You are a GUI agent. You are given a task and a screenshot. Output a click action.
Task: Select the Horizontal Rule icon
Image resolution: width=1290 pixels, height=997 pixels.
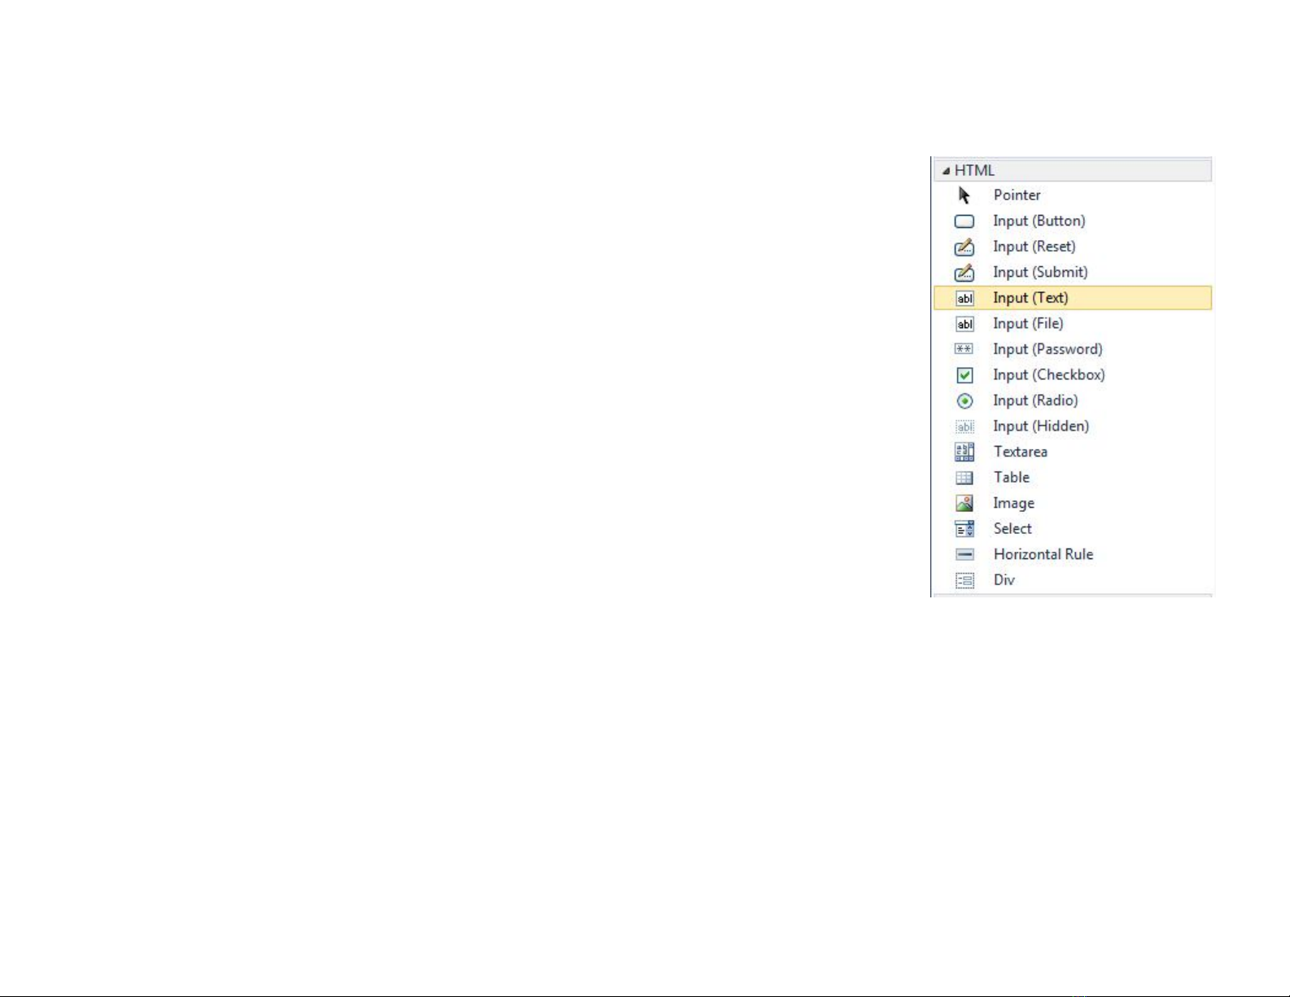pyautogui.click(x=964, y=554)
